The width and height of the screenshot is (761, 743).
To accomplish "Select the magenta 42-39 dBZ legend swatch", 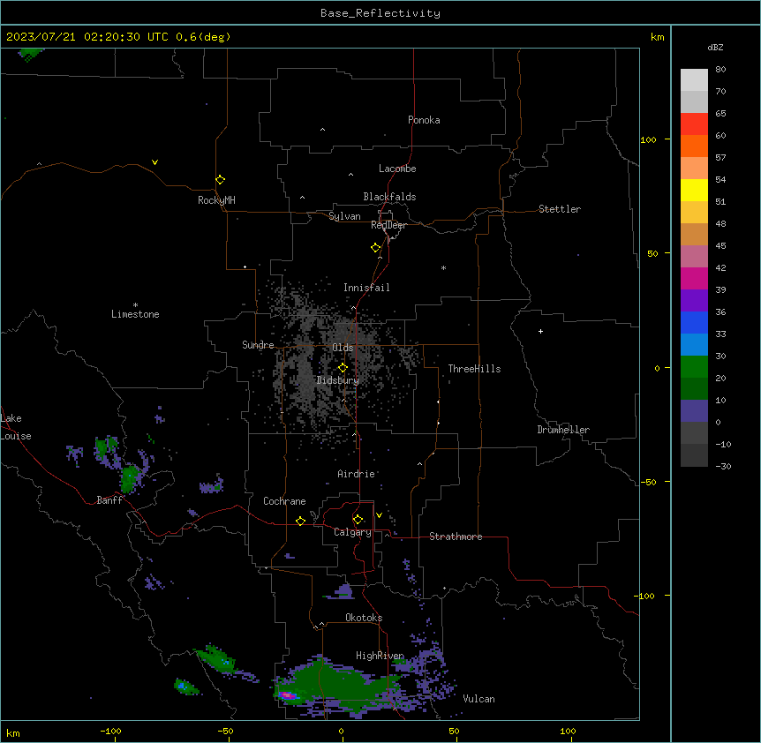I will click(x=694, y=278).
